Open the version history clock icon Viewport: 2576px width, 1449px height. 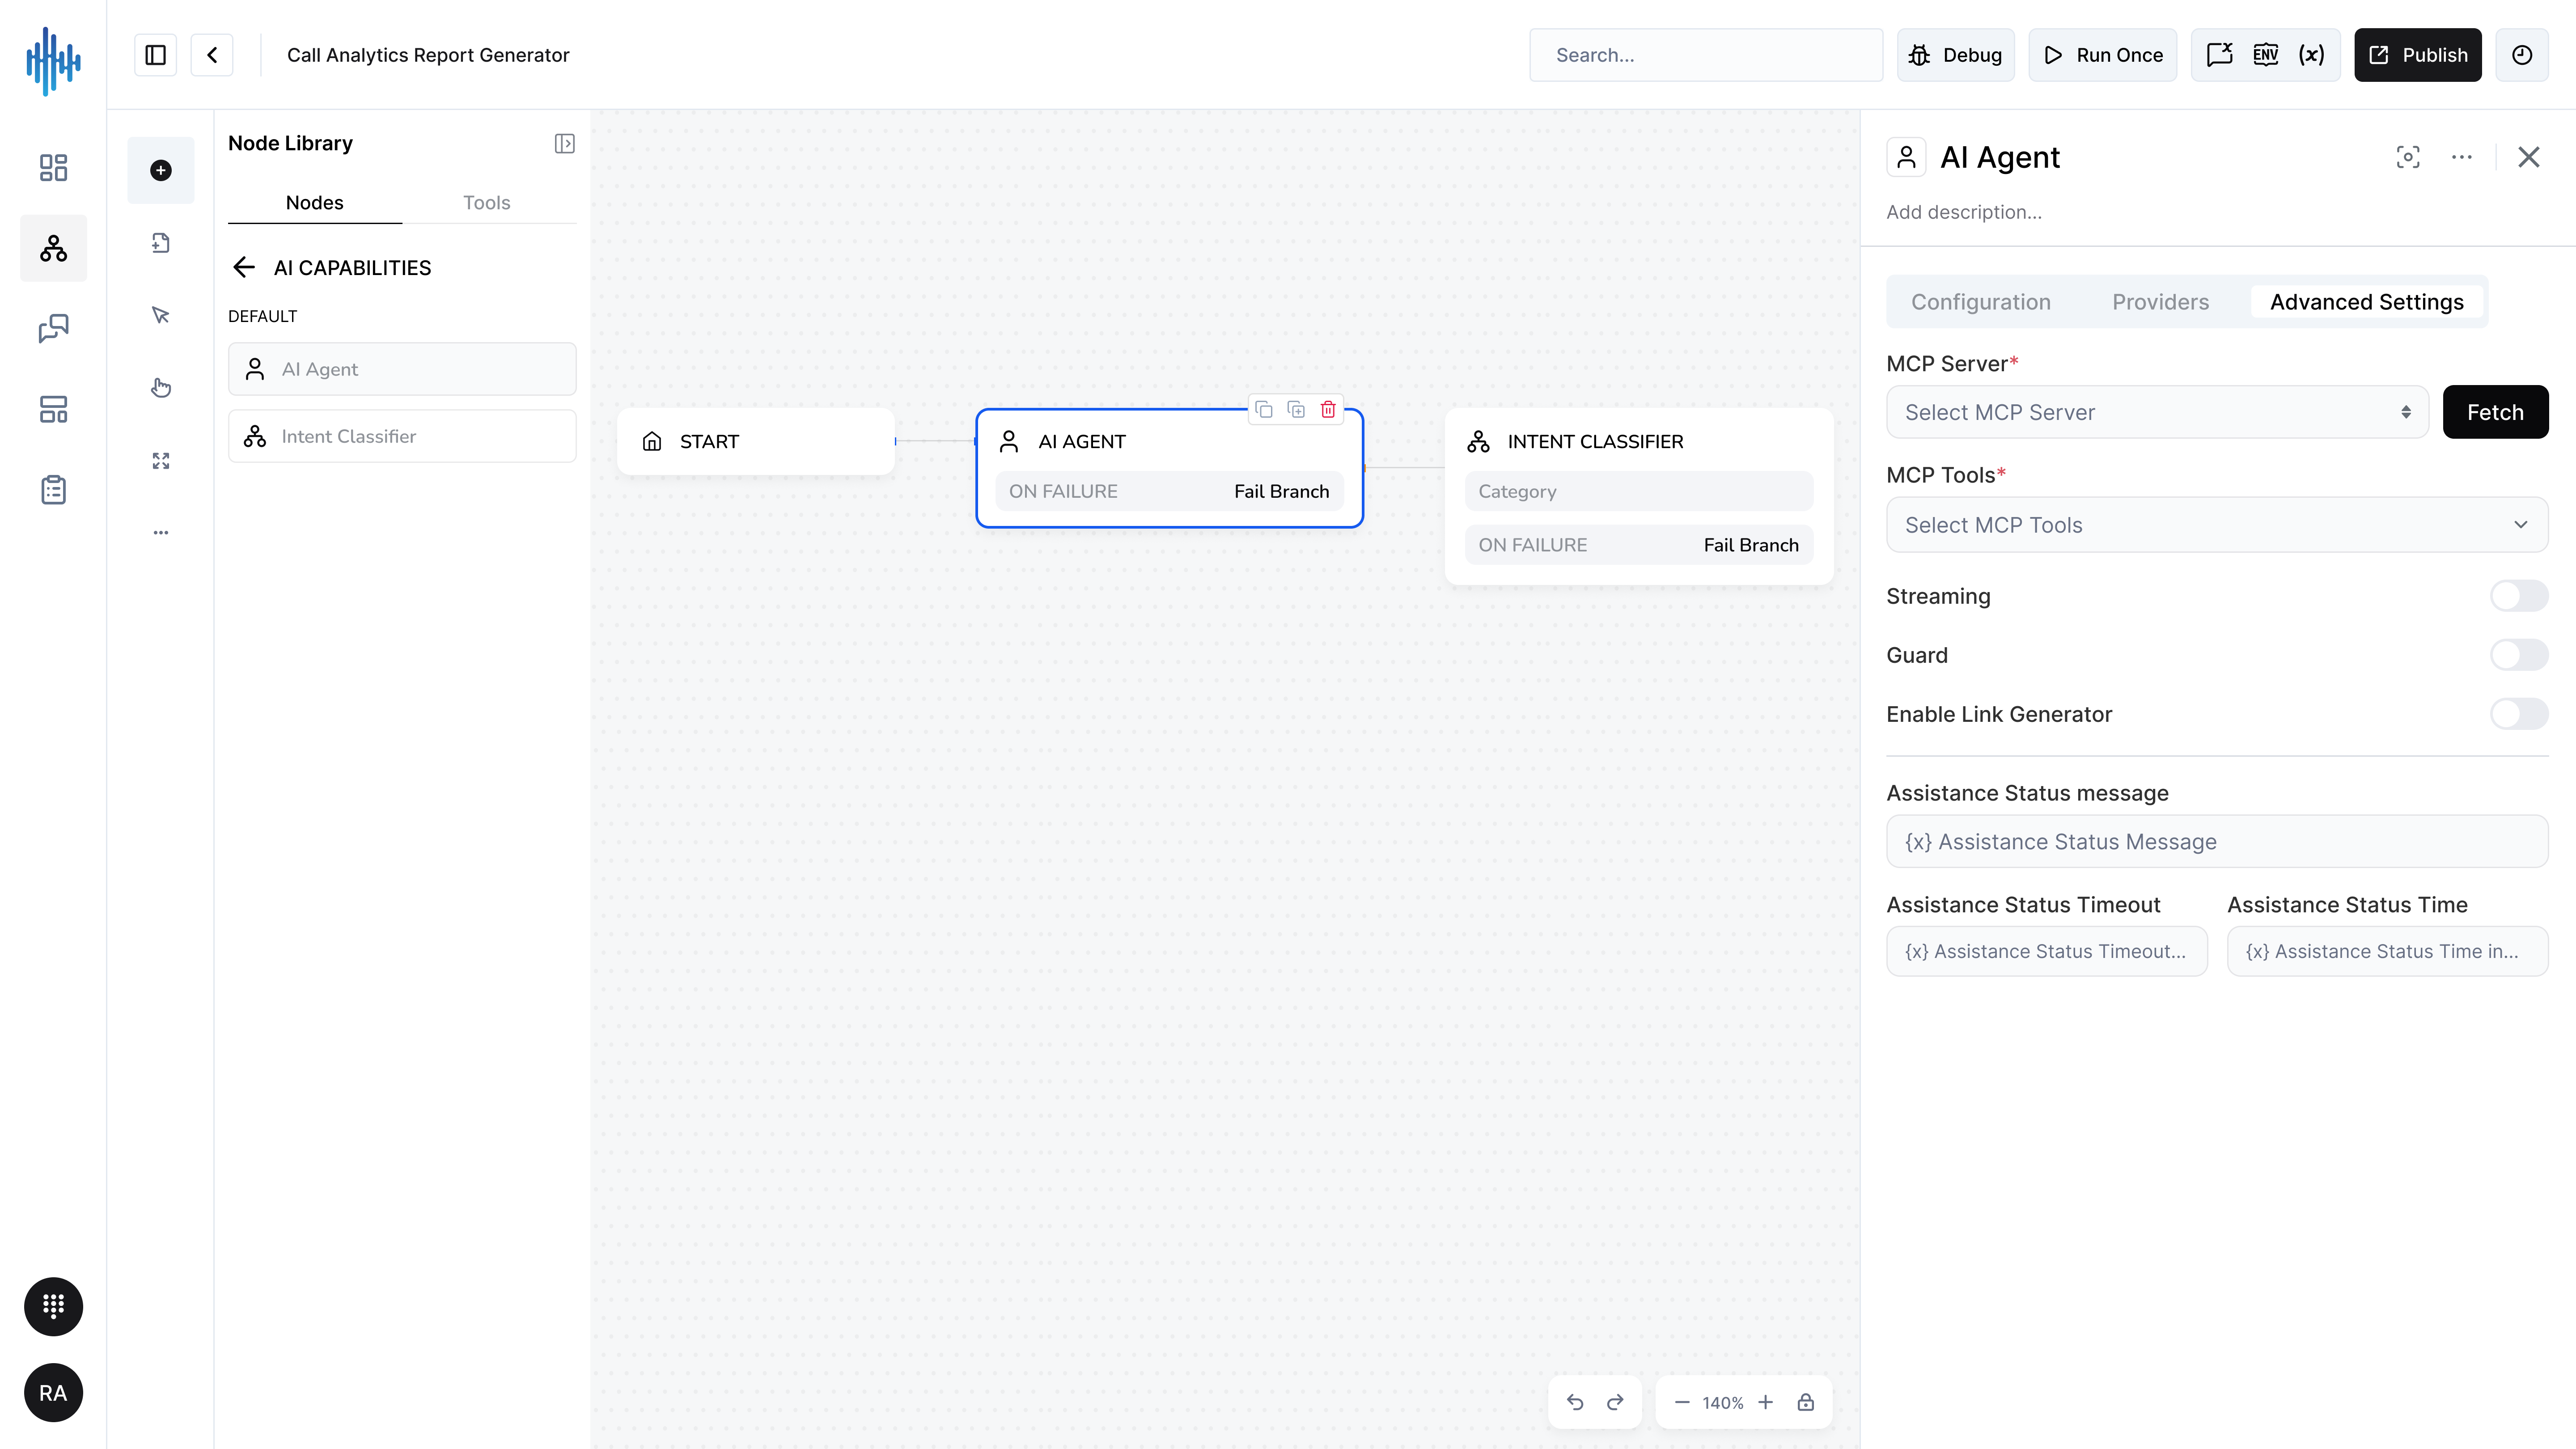pyautogui.click(x=2522, y=55)
